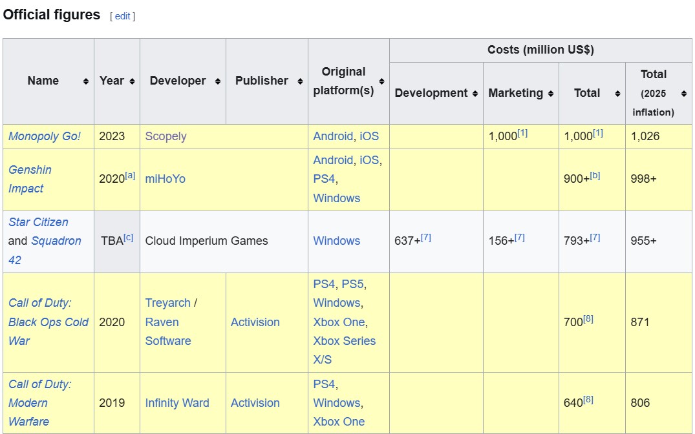Open footnote [7] beside 637+ development

tap(426, 238)
